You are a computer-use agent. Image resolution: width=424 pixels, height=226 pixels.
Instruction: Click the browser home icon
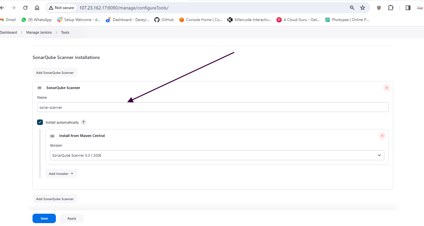[37, 8]
